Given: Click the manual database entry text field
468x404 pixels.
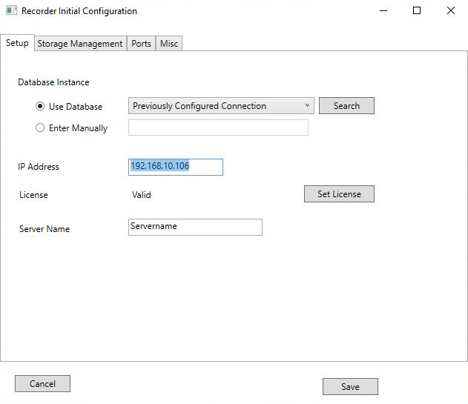Looking at the screenshot, I should point(218,128).
